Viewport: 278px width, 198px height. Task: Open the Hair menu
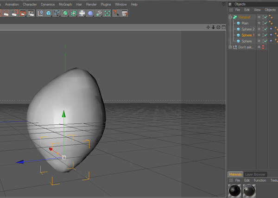click(x=79, y=4)
